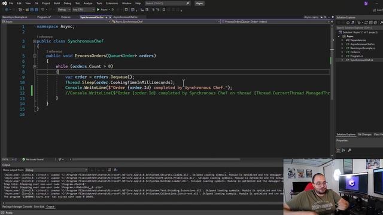383x215 pixels.
Task: Click the bookmark toolbar icon
Action: [x=164, y=10]
